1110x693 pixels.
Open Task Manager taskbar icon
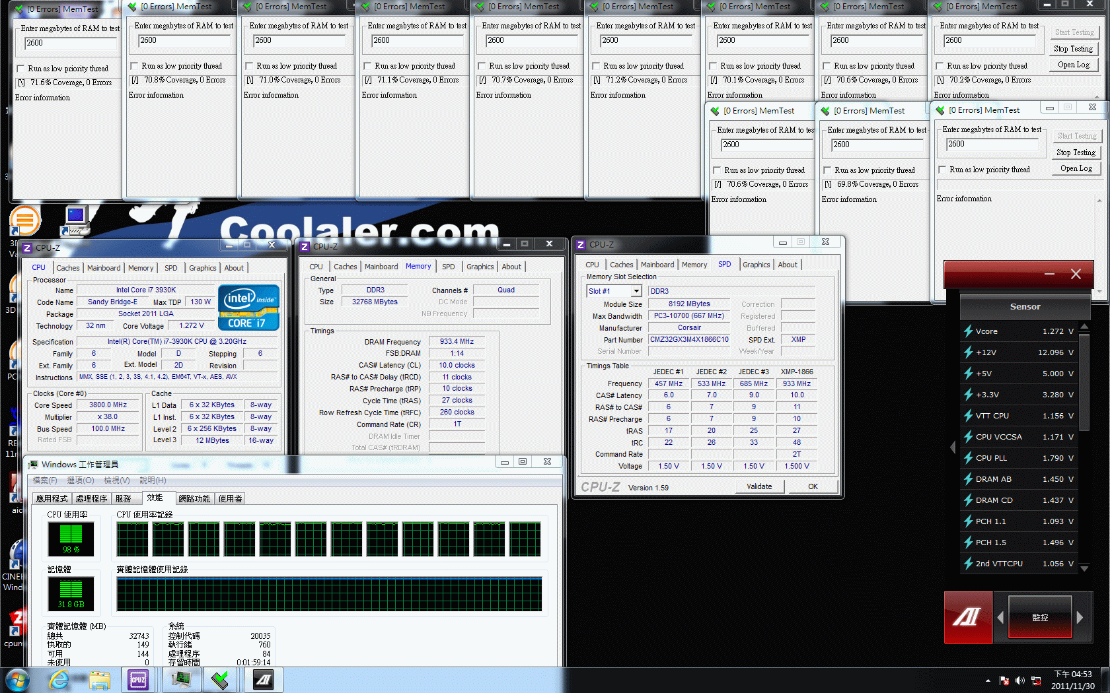pos(180,680)
